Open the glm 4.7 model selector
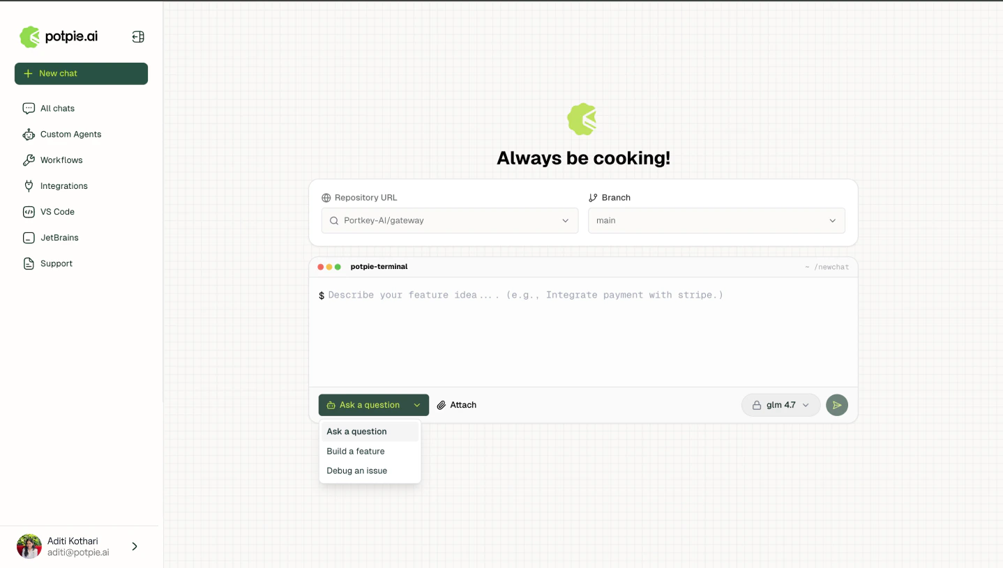Image resolution: width=1003 pixels, height=568 pixels. coord(780,405)
